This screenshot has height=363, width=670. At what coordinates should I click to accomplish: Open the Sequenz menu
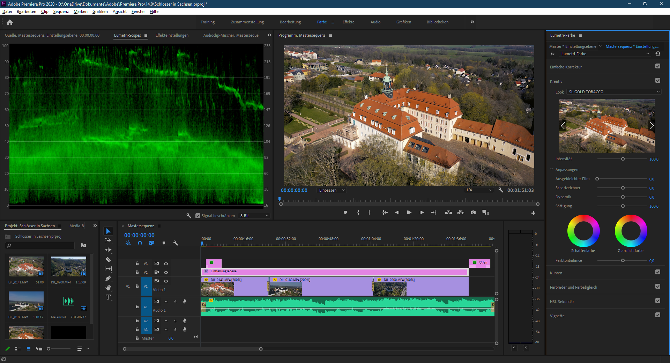click(61, 12)
